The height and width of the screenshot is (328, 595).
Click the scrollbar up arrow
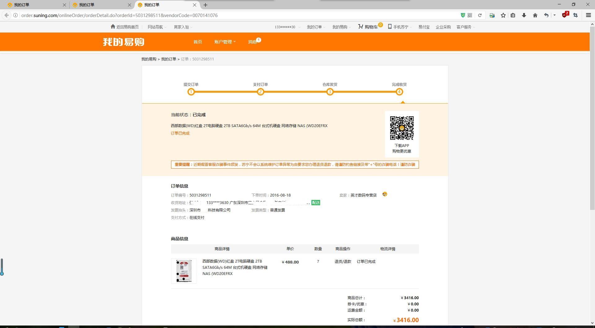click(592, 24)
